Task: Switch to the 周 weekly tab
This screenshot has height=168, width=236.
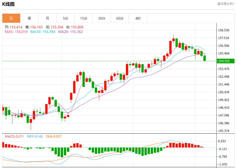Action: point(29,18)
